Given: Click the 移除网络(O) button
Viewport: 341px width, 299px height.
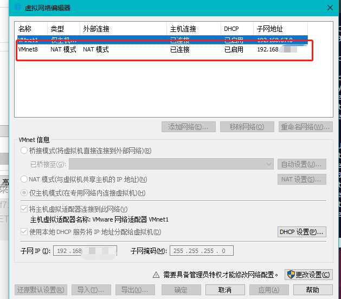Looking at the screenshot, I should tap(247, 127).
